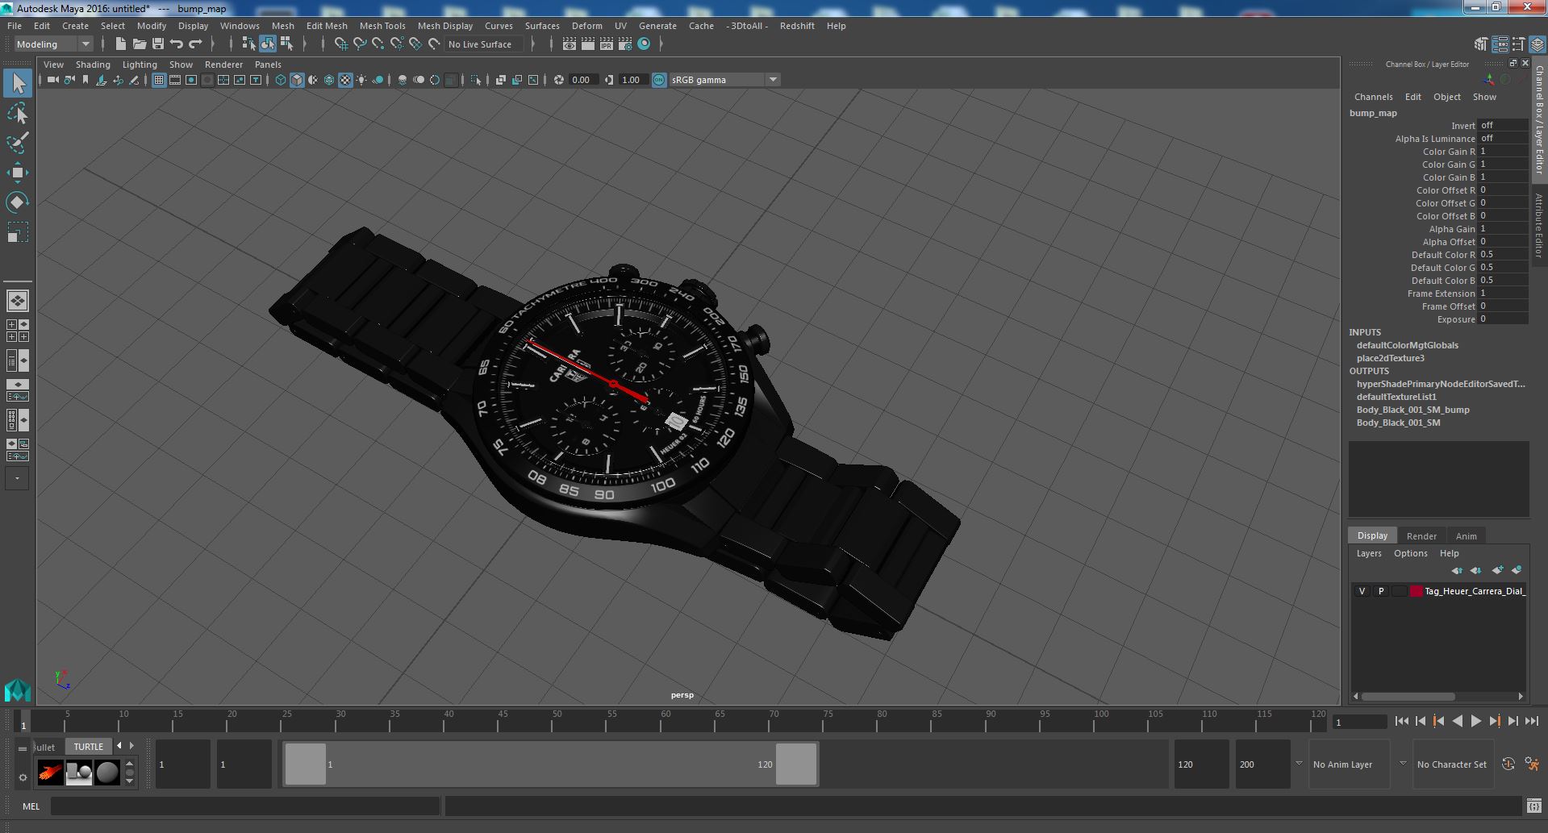1548x833 pixels.
Task: Toggle textured display in viewport
Action: point(345,80)
